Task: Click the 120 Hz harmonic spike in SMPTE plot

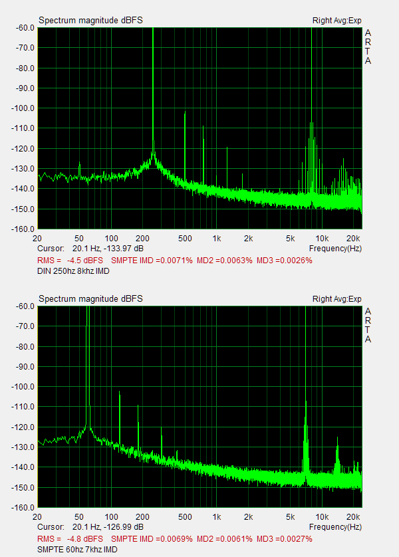Action: [x=120, y=419]
